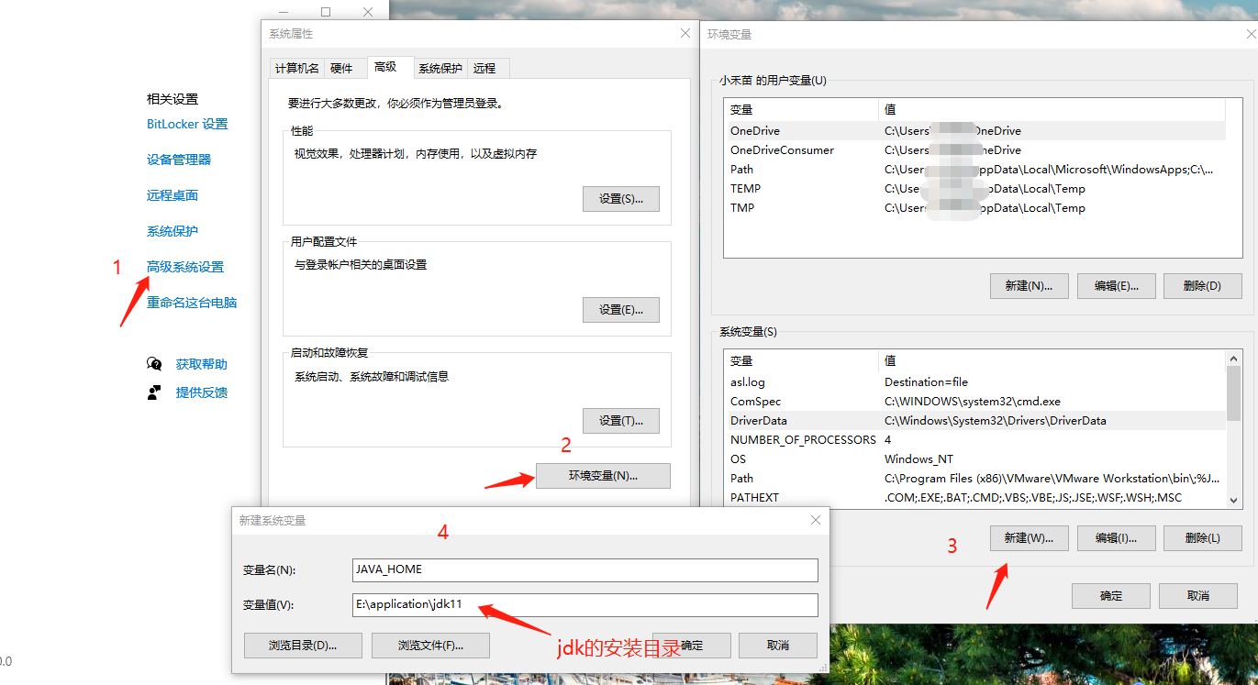
Task: Click the 变量名 field containing JAVA_HOME
Action: (584, 569)
